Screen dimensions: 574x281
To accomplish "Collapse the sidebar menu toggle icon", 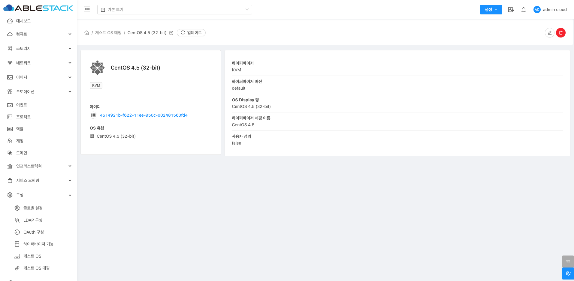I will [x=87, y=9].
